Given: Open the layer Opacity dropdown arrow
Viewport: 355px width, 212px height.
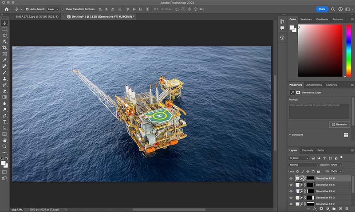Looking at the screenshot, I should pos(341,165).
